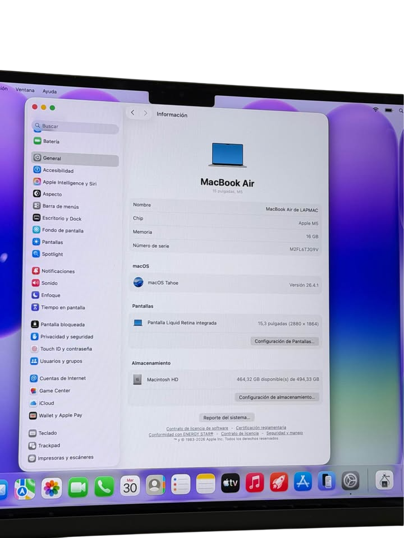Viewport: 404px width, 538px height.
Task: Open the Ventana menu
Action: 25,90
